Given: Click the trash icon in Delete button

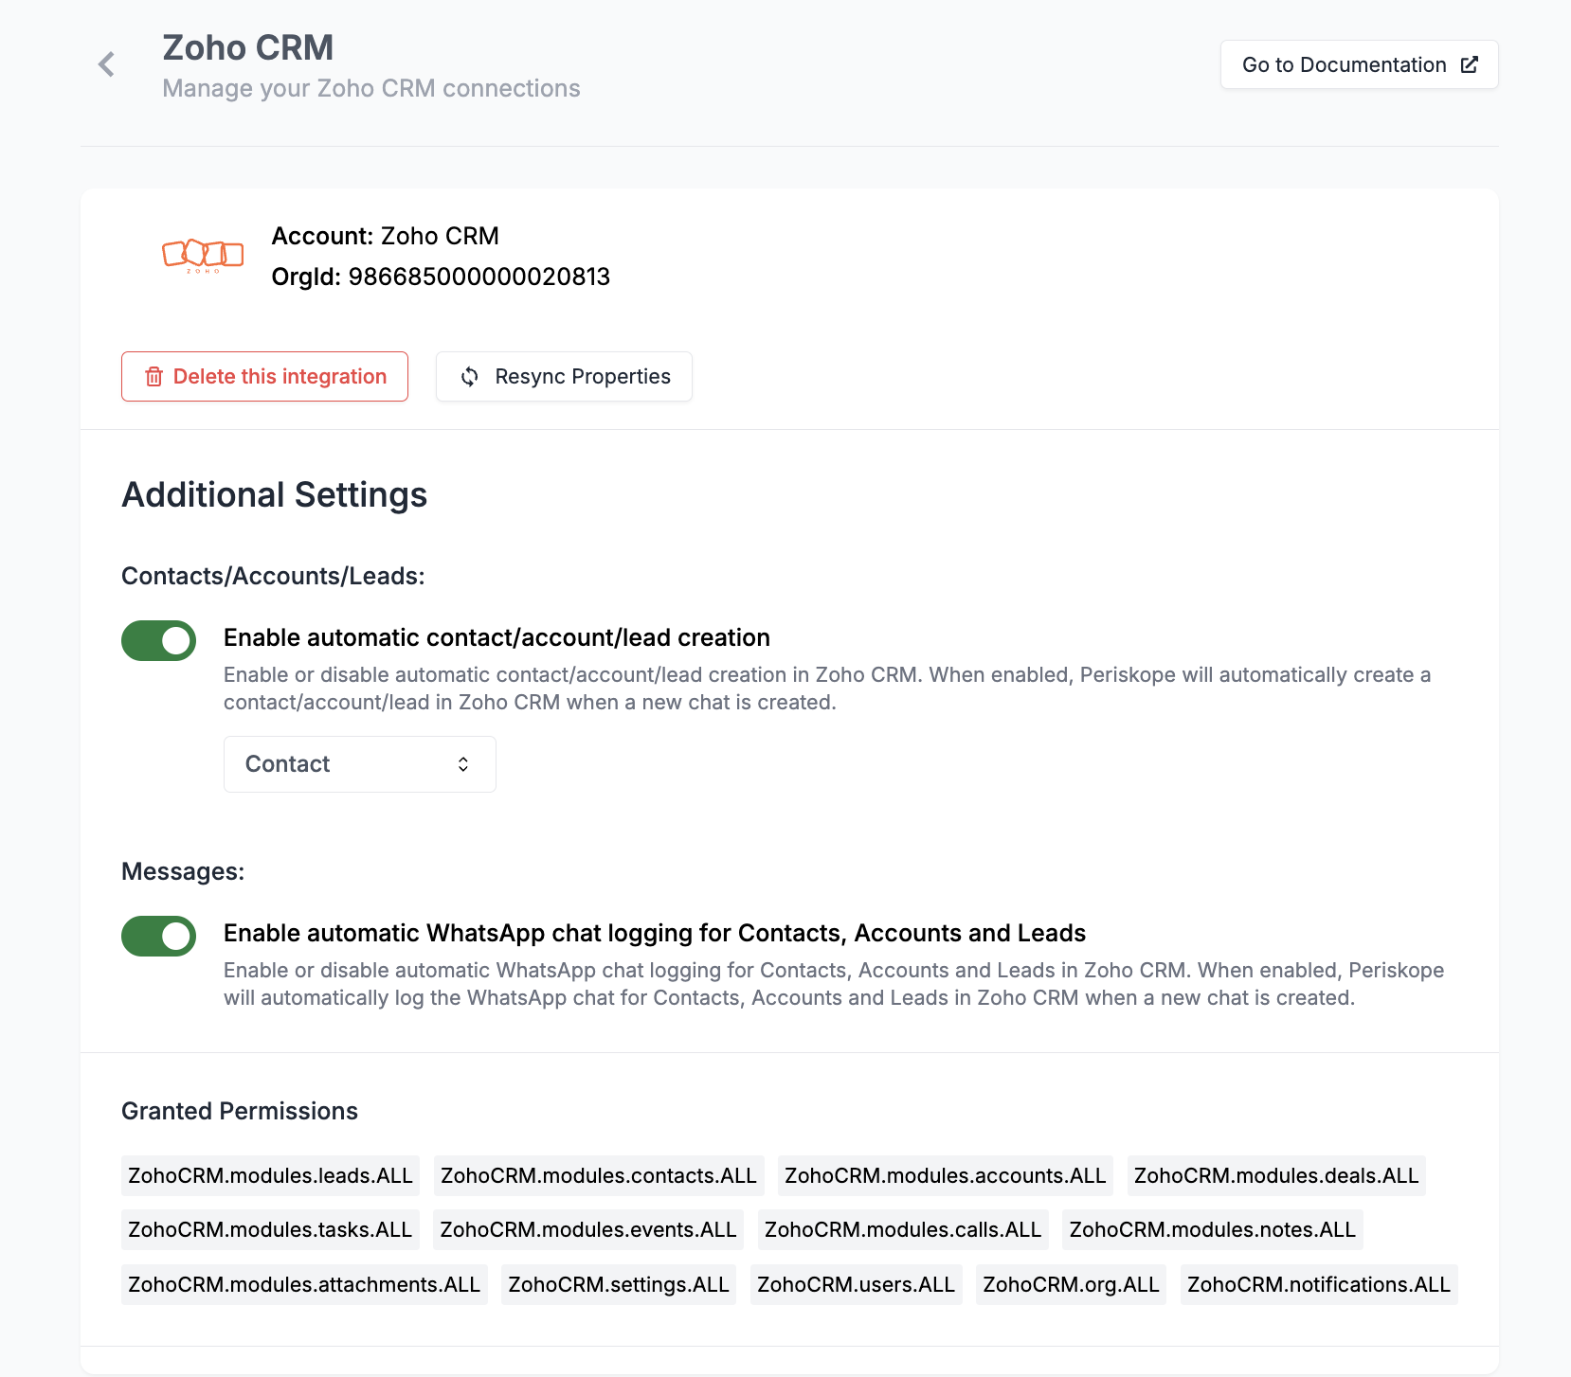Looking at the screenshot, I should click(x=153, y=377).
